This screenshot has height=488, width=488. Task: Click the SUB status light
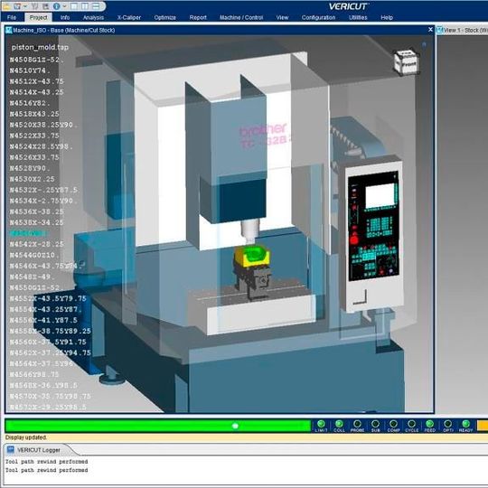(375, 424)
